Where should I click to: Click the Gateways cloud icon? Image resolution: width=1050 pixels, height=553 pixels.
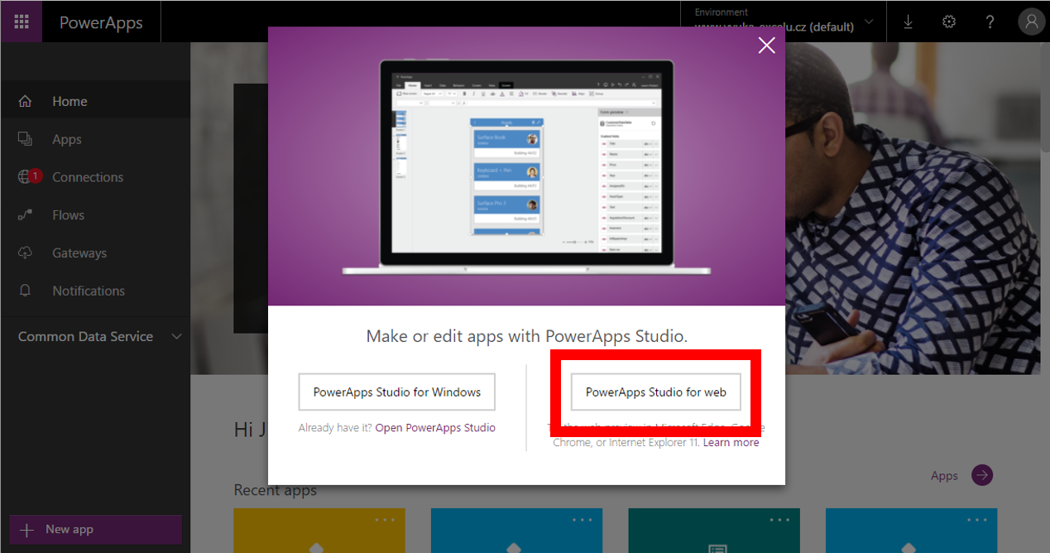click(25, 252)
